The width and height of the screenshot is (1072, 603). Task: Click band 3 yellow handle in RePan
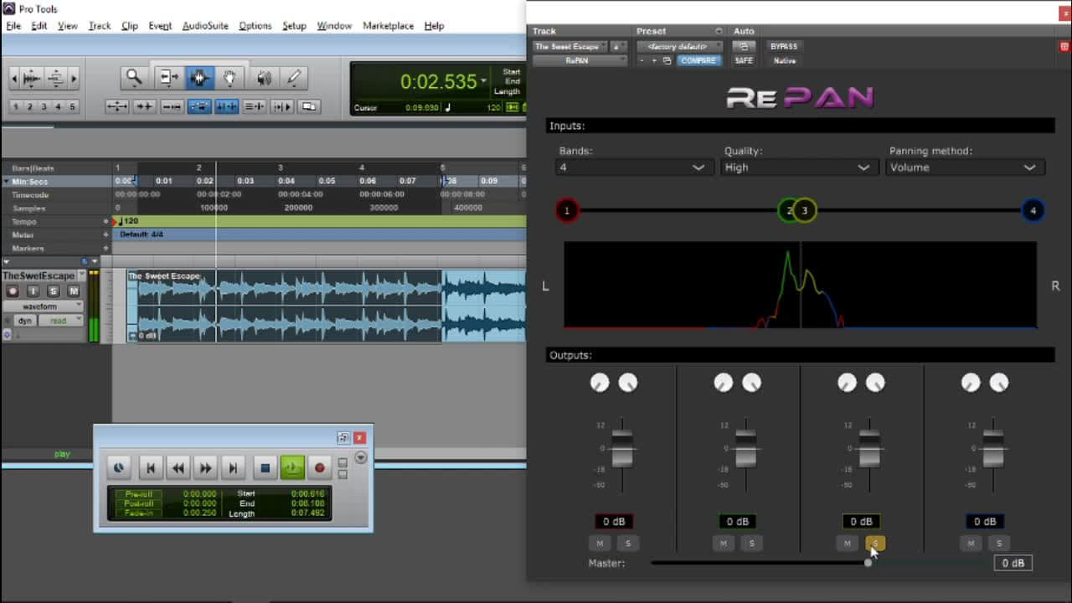click(805, 210)
